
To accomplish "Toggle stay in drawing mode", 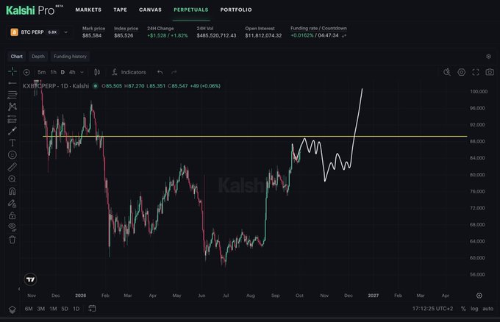I will point(12,204).
